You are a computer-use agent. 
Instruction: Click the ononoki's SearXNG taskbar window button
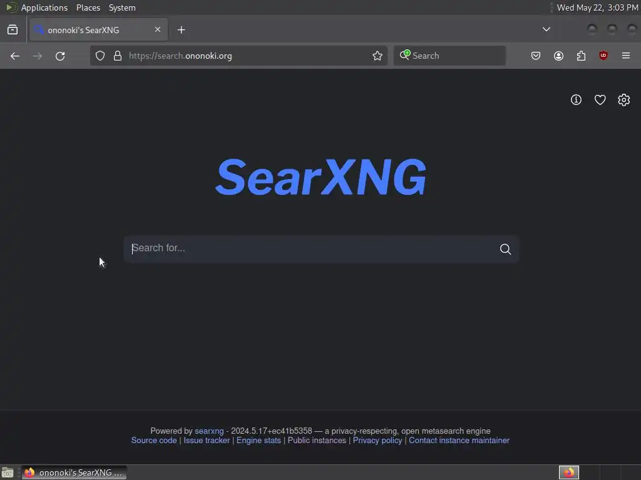[74, 472]
